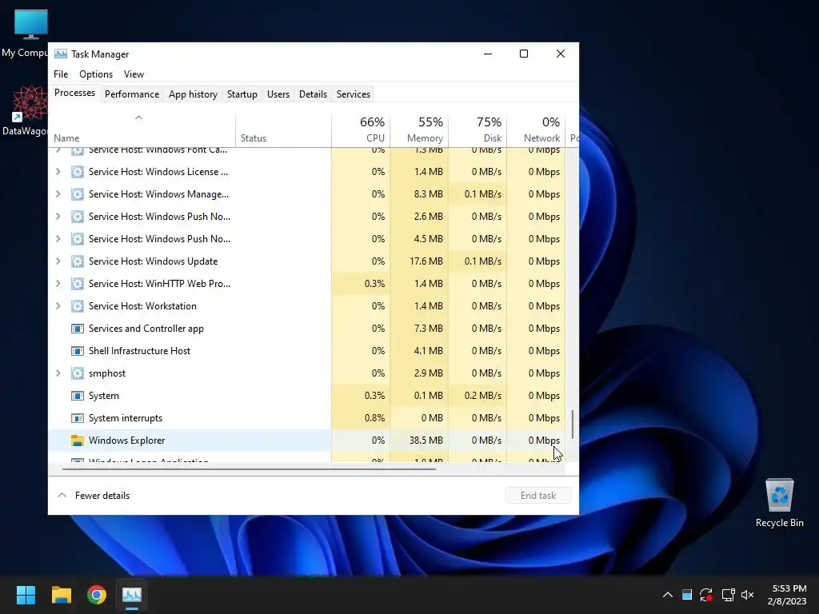Viewport: 819px width, 614px height.
Task: Switch to the Details tab
Action: point(313,94)
